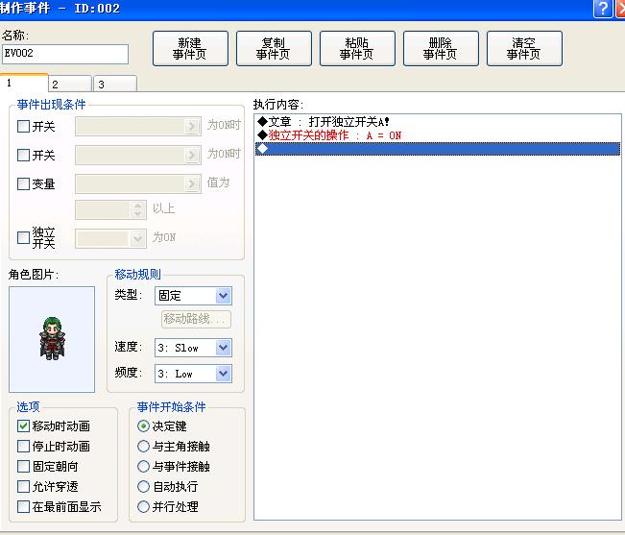The image size is (625, 535).
Task: Enable the first 开关 condition checkbox
Action: (23, 127)
